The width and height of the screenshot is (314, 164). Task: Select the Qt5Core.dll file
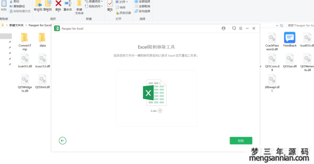[x=272, y=62]
